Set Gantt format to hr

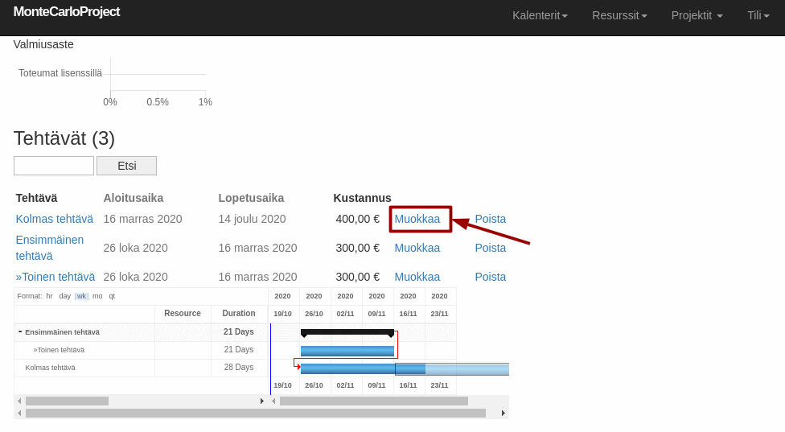point(49,296)
